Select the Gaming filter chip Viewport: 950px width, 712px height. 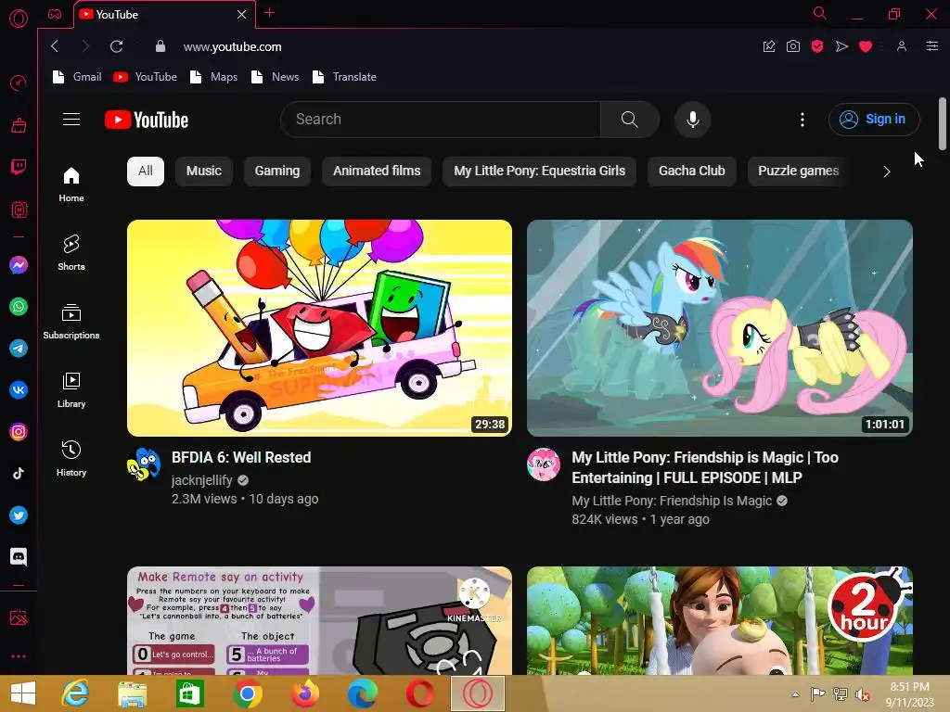(276, 172)
